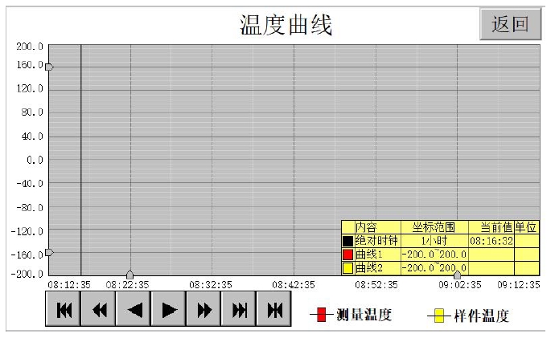The width and height of the screenshot is (555, 338).
Task: Select the yellow 曲线2 swatch in table
Action: pos(347,267)
